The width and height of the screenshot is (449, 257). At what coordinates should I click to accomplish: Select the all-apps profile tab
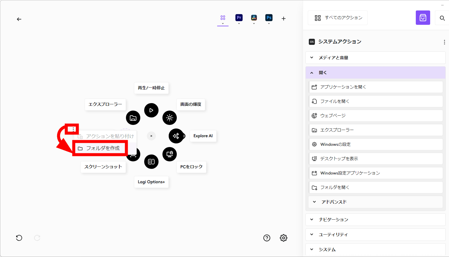pyautogui.click(x=223, y=18)
